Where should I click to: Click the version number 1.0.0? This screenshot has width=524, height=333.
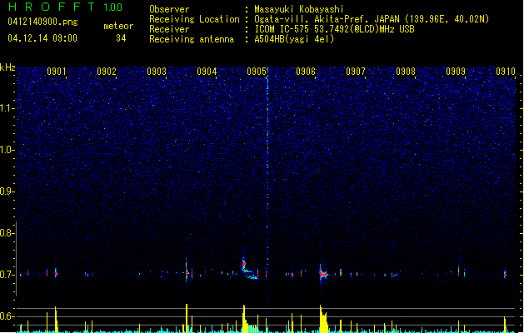click(113, 7)
